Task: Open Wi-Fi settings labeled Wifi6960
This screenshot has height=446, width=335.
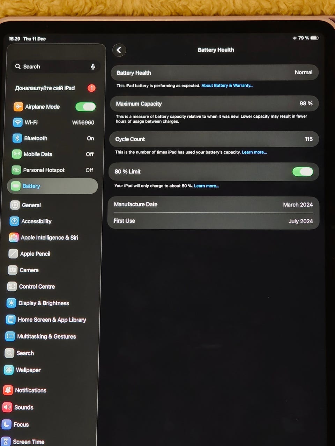Action: tap(54, 122)
